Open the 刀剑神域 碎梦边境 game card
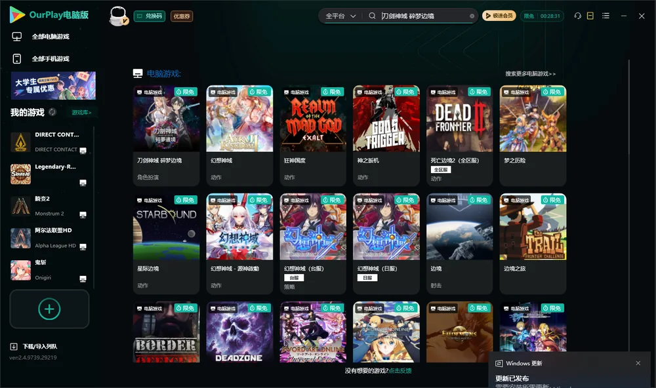The width and height of the screenshot is (656, 388). click(166, 136)
